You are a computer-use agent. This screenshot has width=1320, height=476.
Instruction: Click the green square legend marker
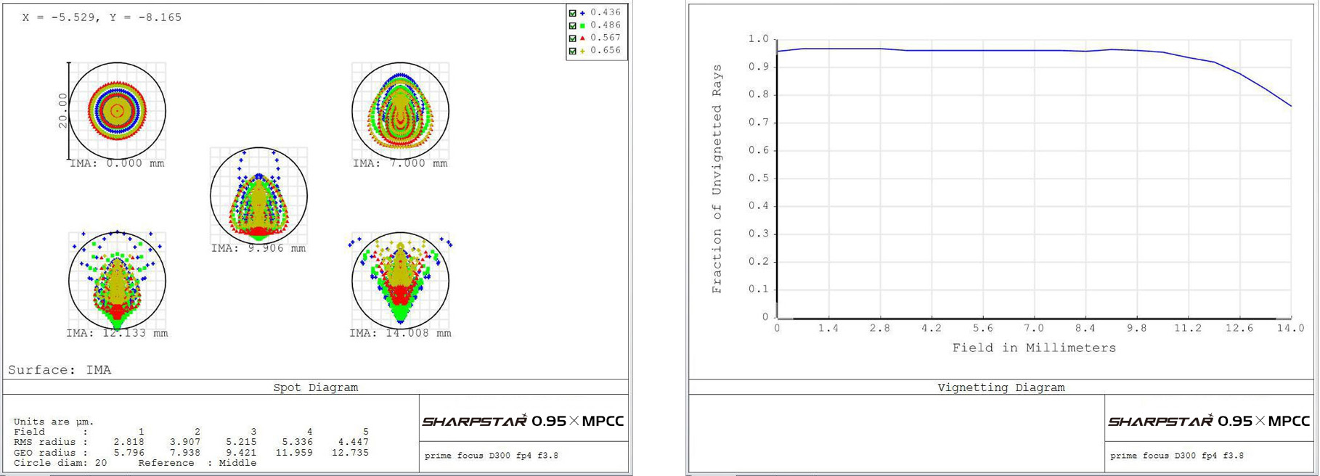(x=582, y=25)
